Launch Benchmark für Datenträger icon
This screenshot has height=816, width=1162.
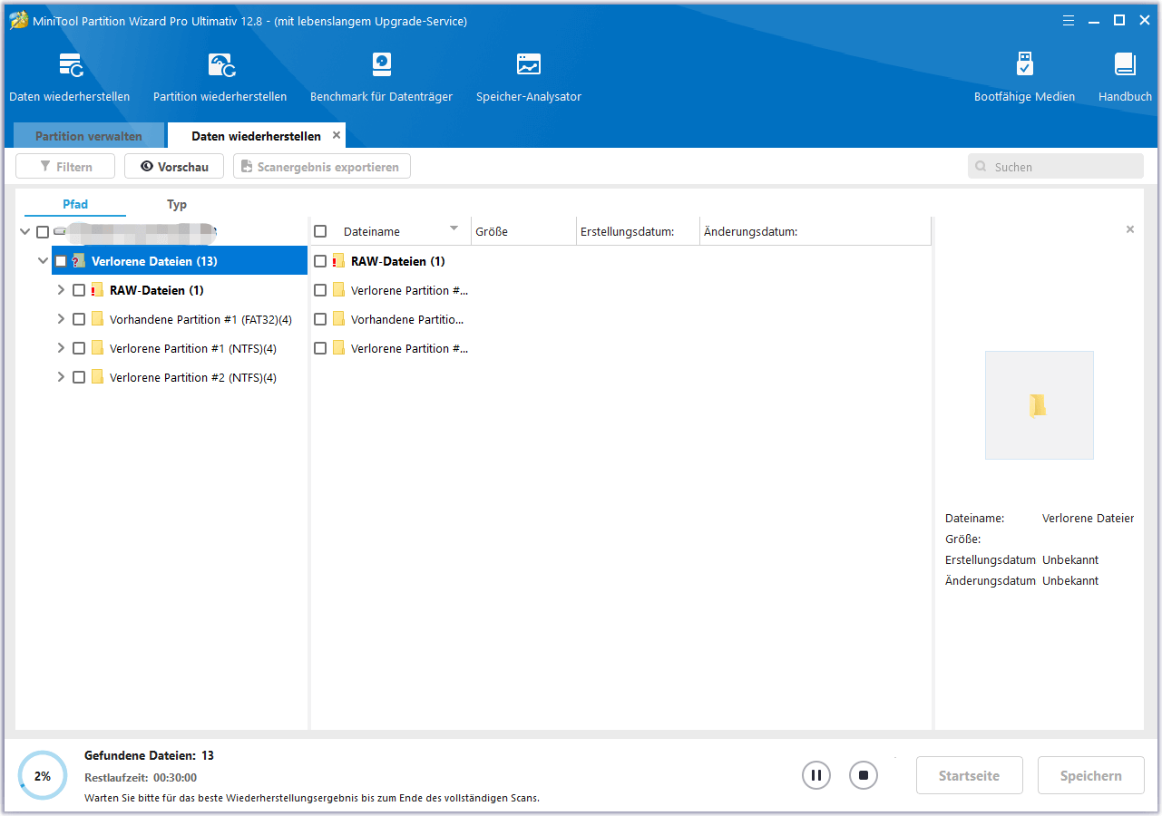tap(382, 65)
